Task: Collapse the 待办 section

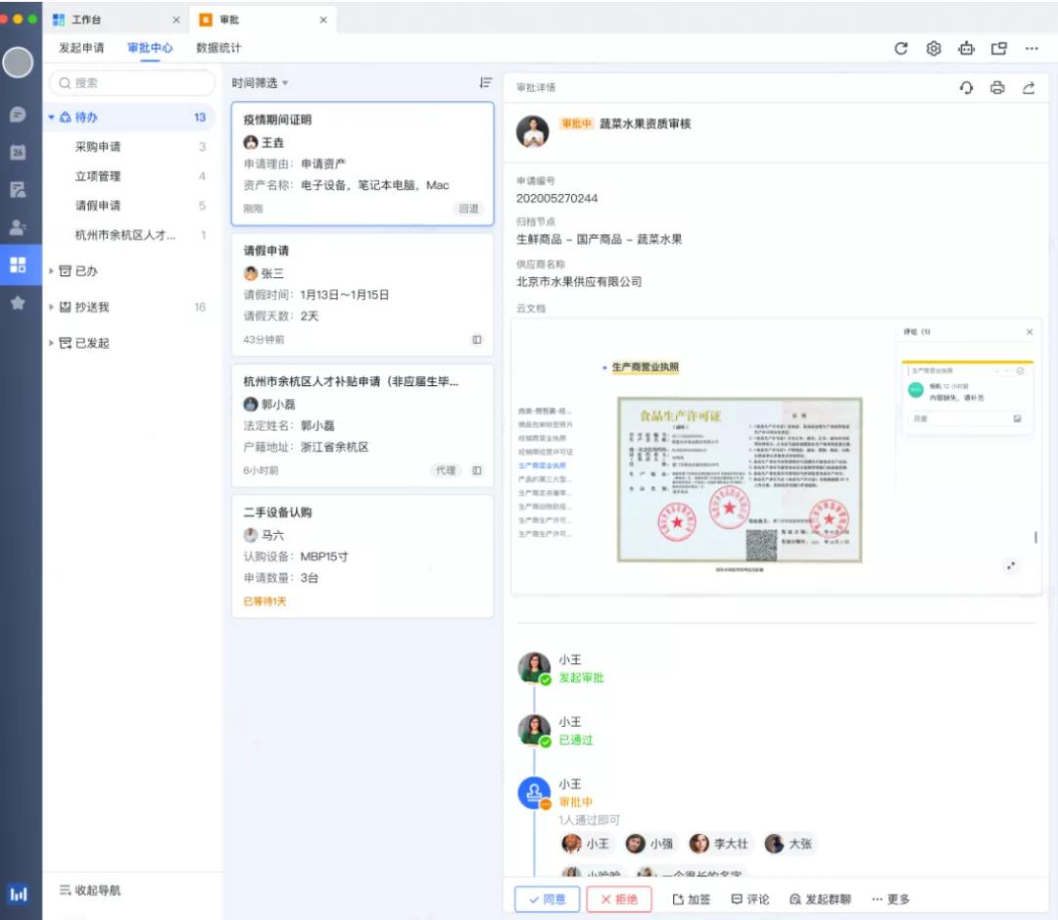Action: [52, 116]
